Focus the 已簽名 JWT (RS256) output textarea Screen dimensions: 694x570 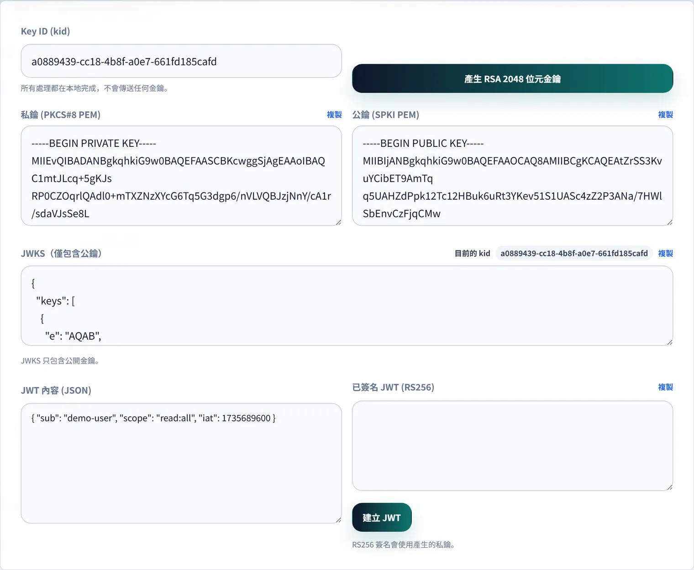click(x=512, y=446)
